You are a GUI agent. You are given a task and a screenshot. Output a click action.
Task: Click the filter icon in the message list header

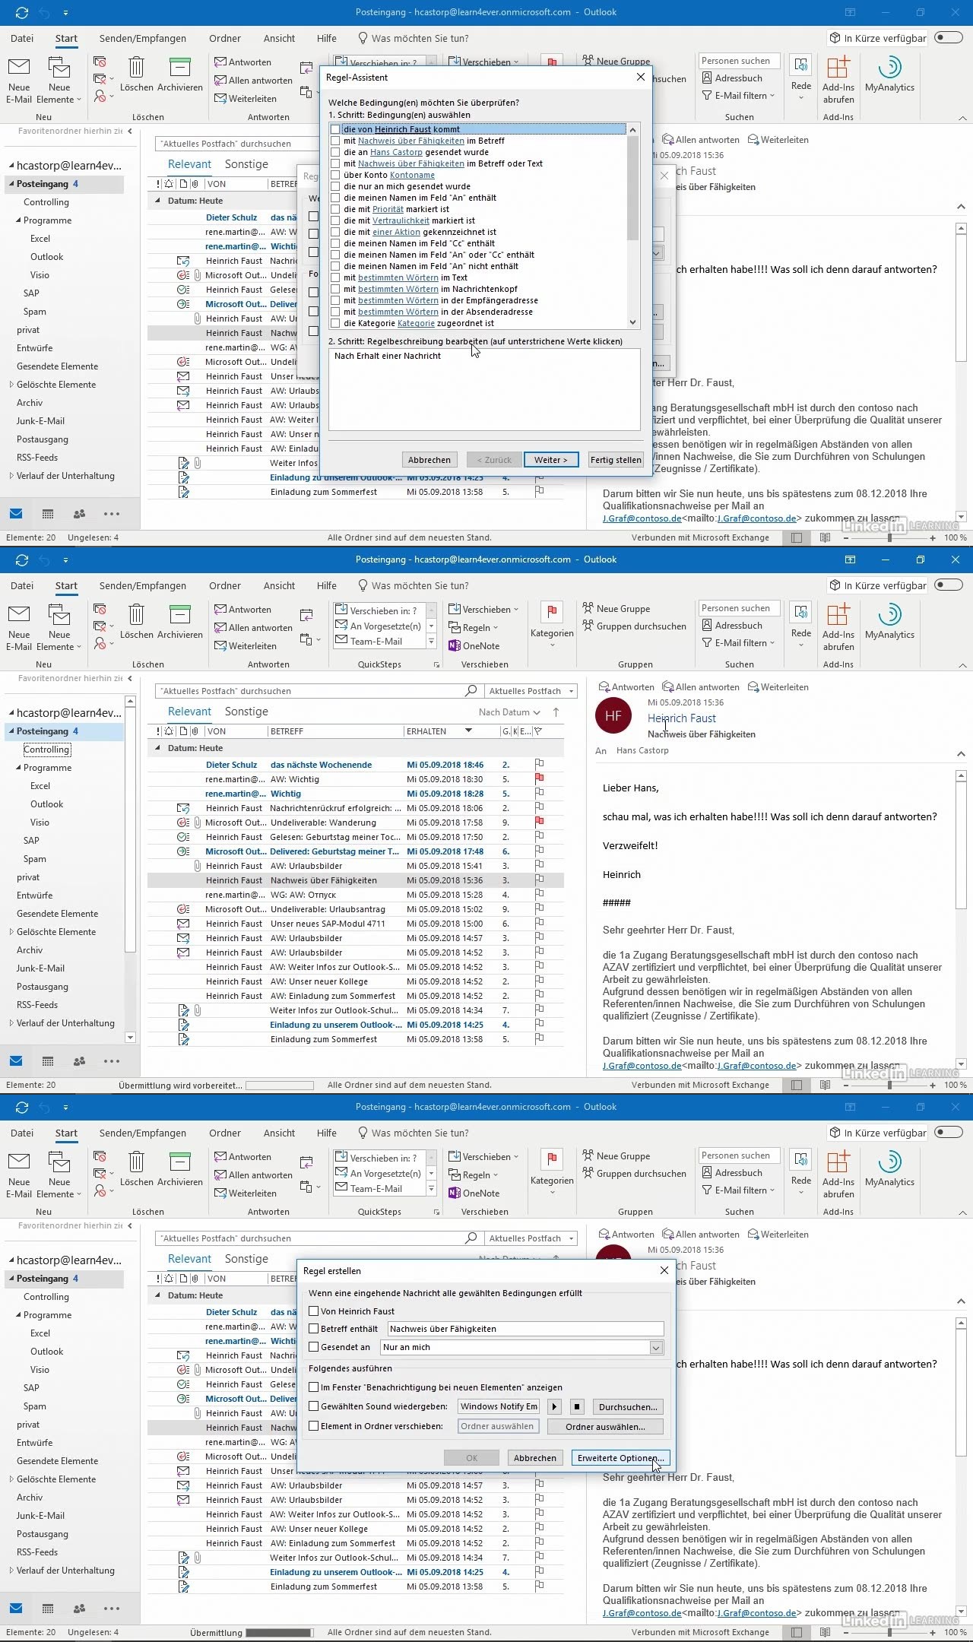click(x=538, y=731)
